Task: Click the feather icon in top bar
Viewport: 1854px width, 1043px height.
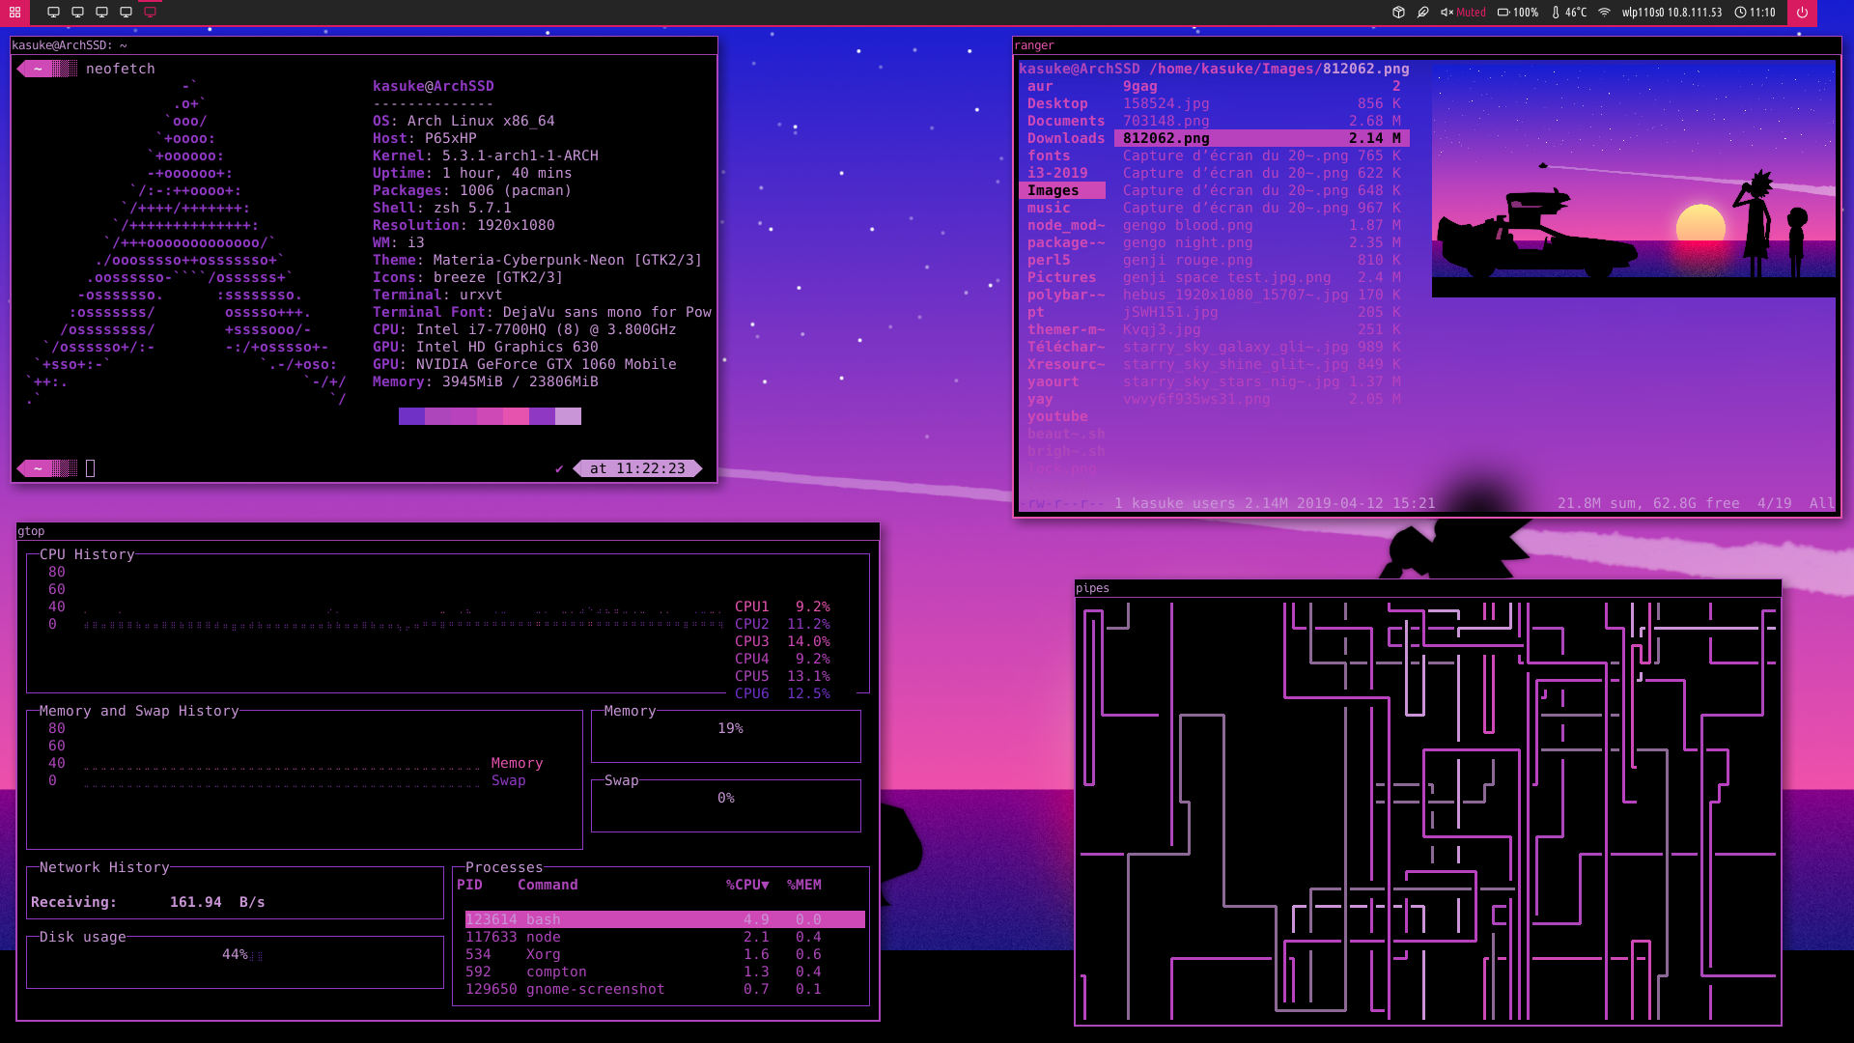Action: click(x=1422, y=13)
